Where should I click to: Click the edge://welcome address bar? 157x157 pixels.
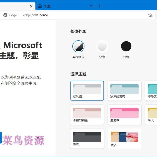(78, 15)
